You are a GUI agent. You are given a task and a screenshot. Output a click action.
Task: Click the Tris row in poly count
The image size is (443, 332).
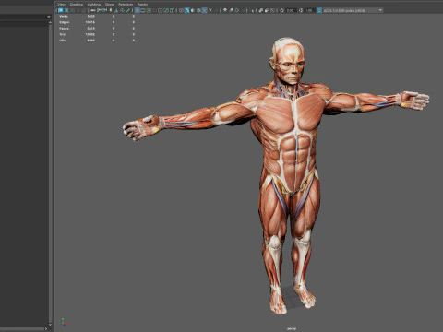tap(97, 34)
